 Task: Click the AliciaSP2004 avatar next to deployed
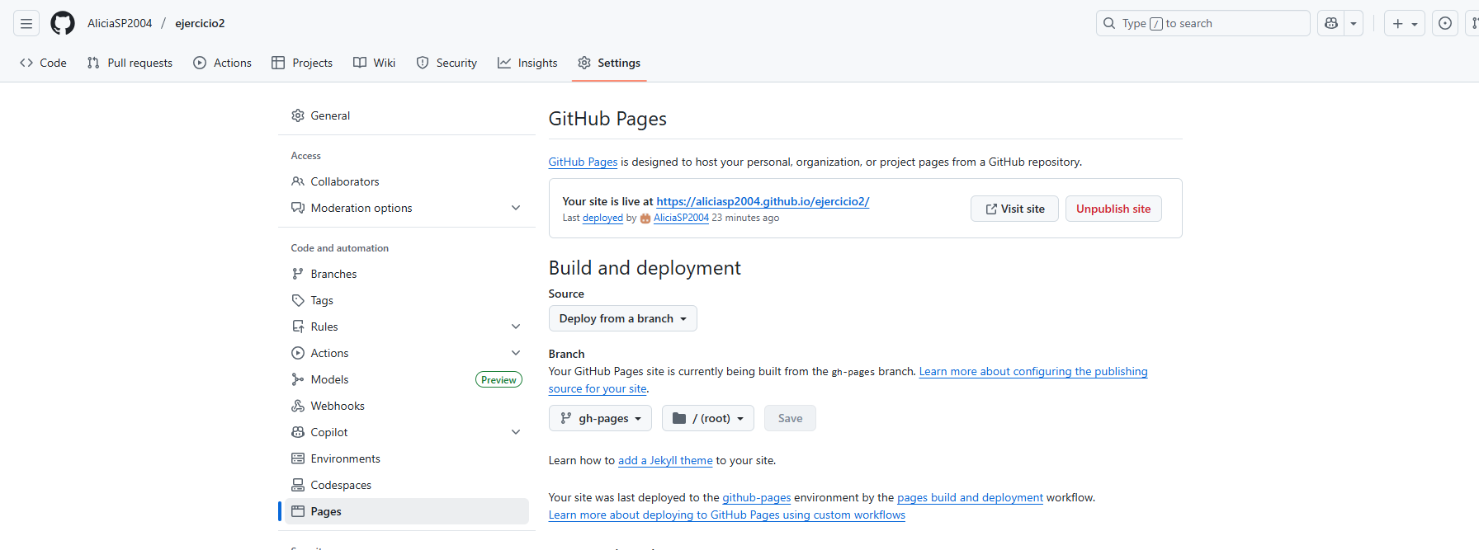(645, 219)
